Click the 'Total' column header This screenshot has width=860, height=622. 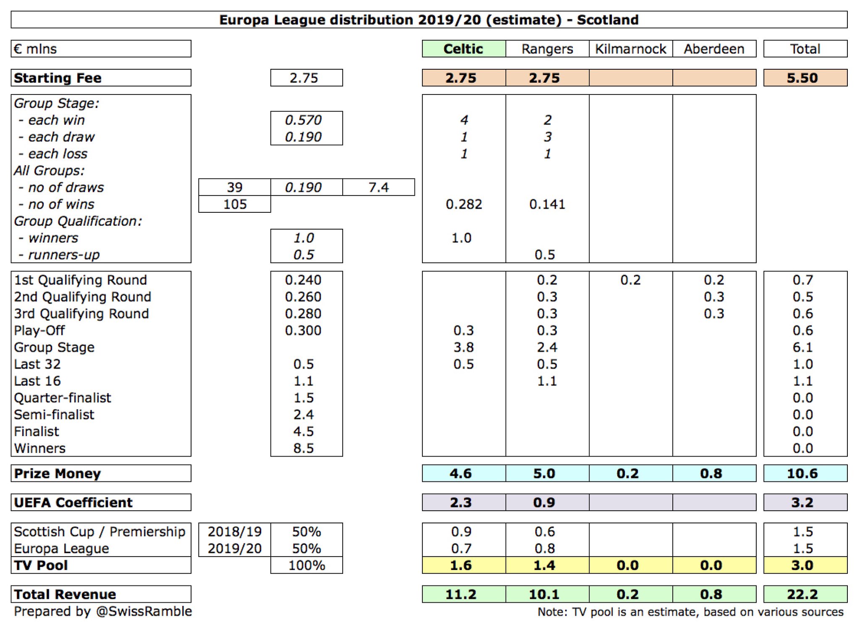click(x=805, y=49)
